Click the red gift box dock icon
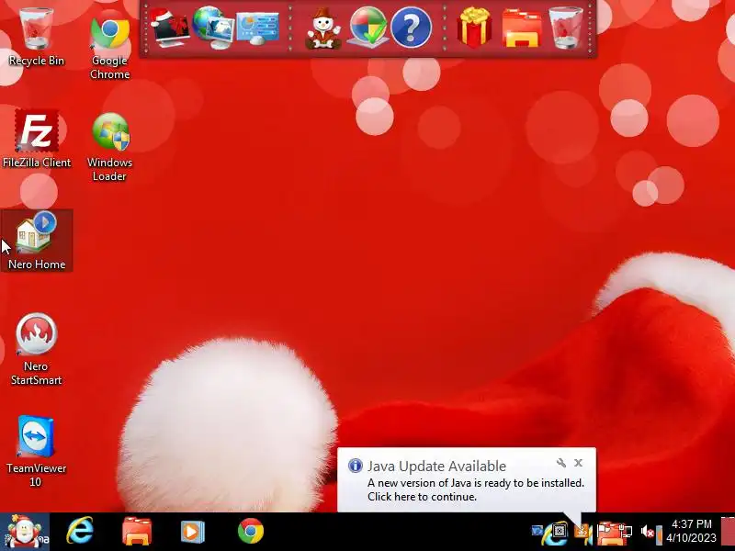 pyautogui.click(x=474, y=28)
